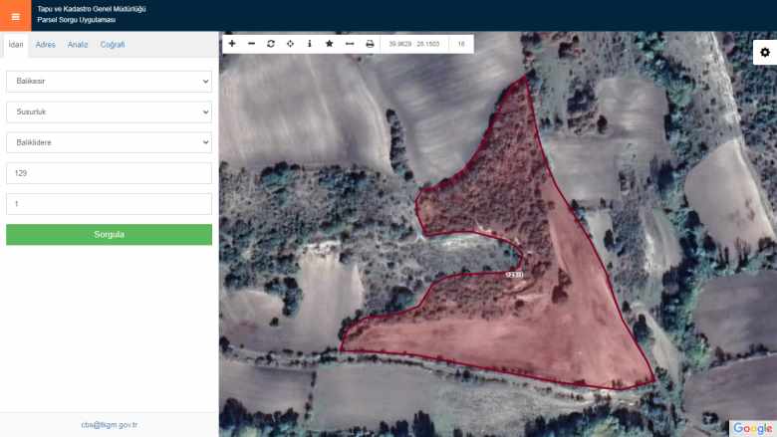Switch to the Analiz tab
This screenshot has width=777, height=437.
tap(78, 45)
